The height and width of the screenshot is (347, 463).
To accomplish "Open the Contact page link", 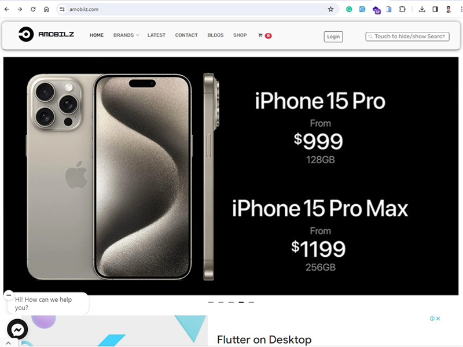I will coord(186,35).
